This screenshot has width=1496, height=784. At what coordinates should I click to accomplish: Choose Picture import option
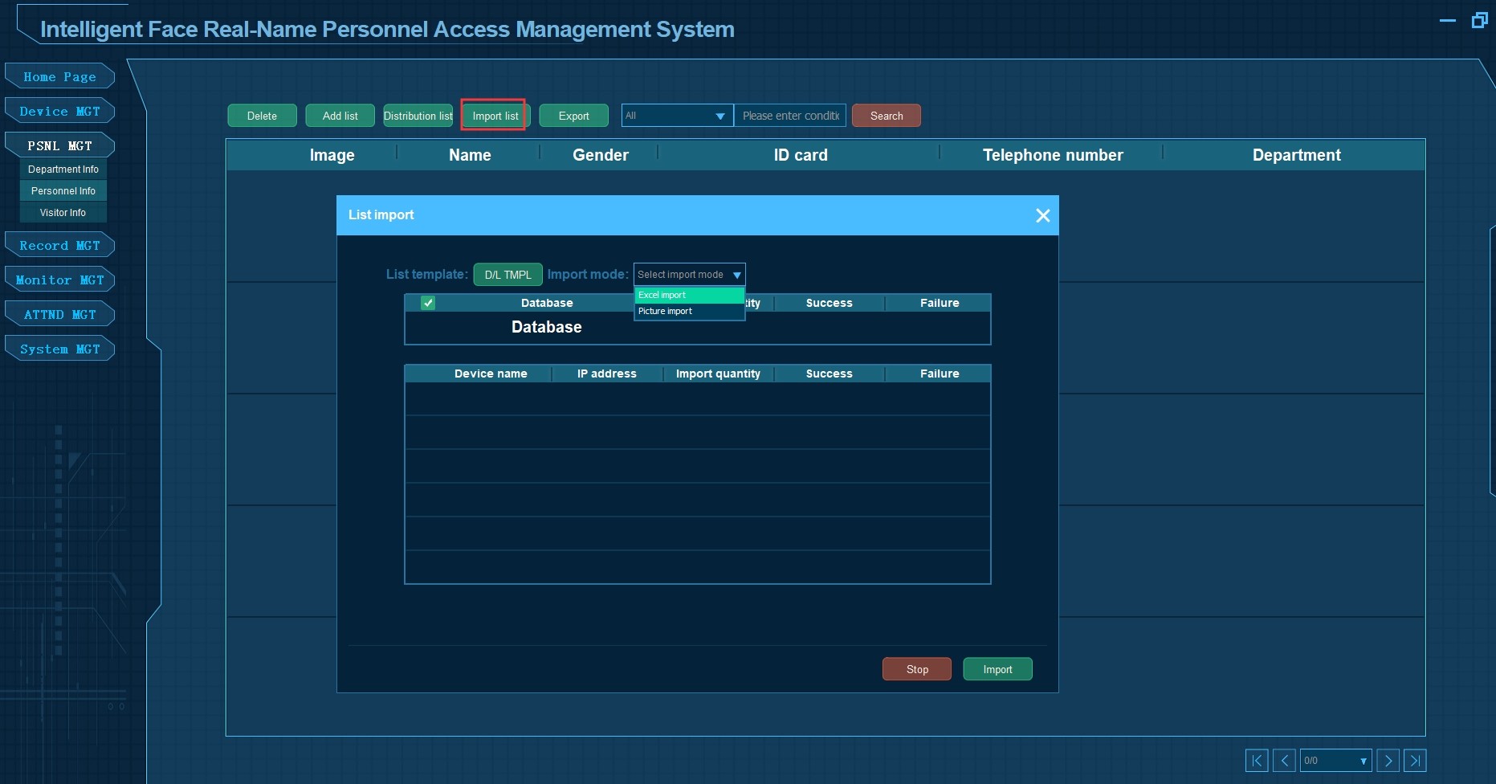pos(689,312)
